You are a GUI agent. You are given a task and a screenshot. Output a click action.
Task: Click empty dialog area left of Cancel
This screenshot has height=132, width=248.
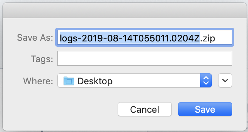click(60, 109)
